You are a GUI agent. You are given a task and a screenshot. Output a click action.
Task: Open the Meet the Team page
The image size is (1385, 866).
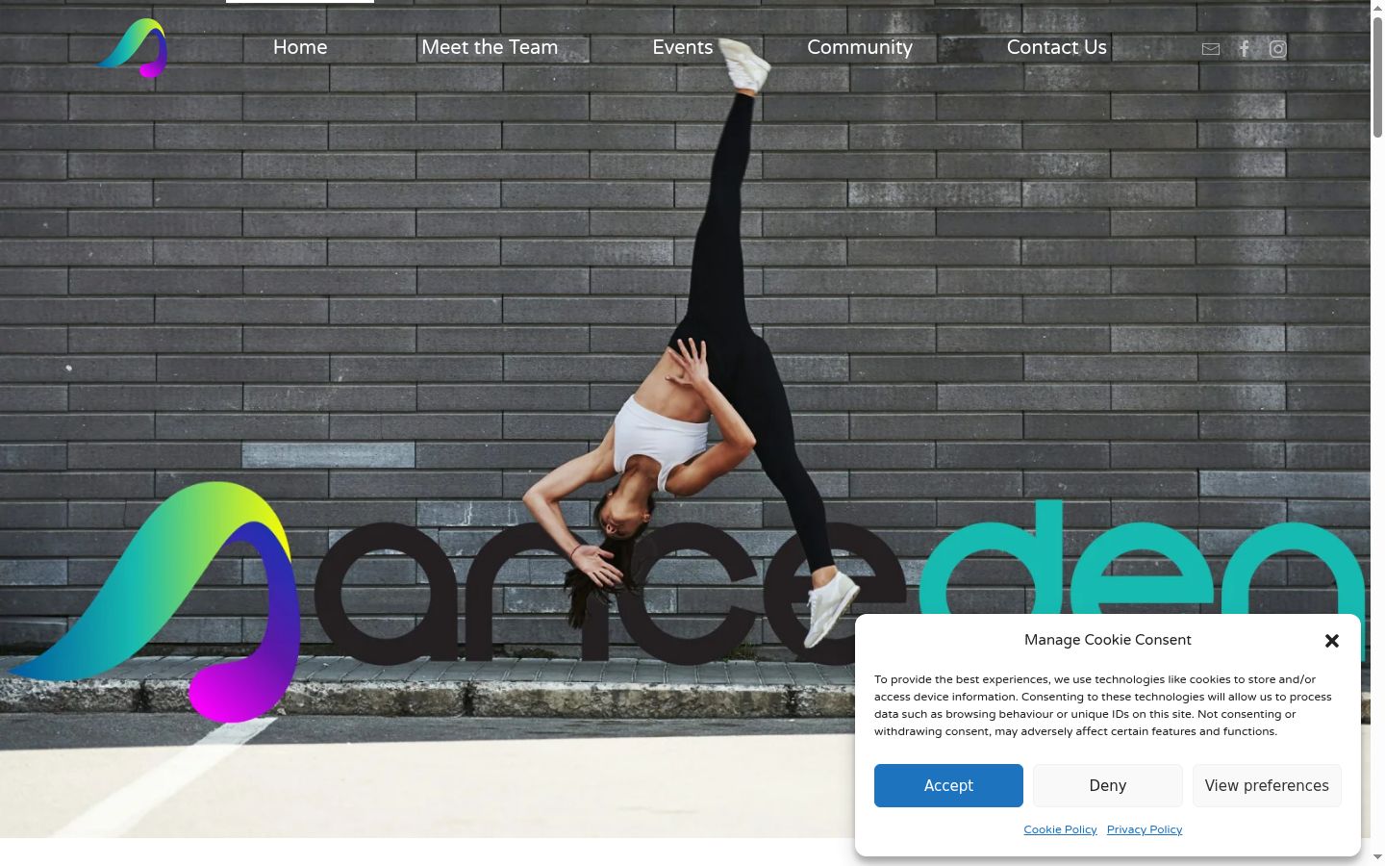coord(490,47)
